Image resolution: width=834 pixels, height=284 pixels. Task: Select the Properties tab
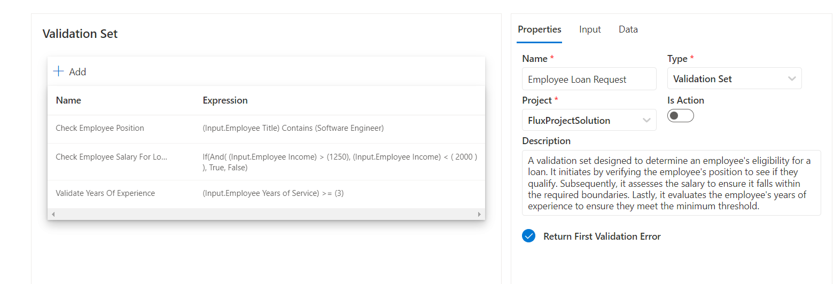(539, 29)
